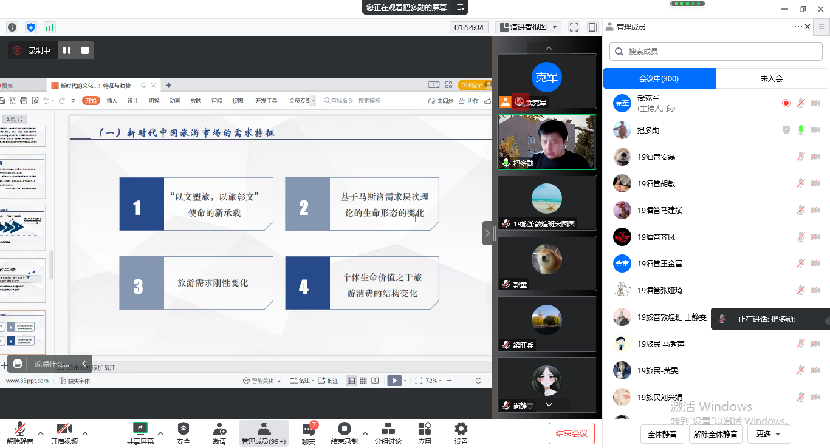Open the 安全 (Security) shield icon

[x=183, y=429]
